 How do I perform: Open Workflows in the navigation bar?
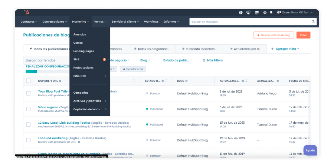tap(151, 22)
